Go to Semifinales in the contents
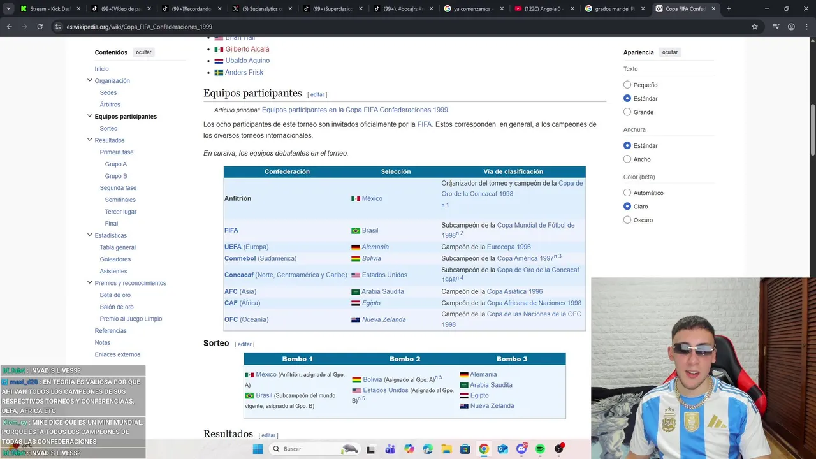Image resolution: width=816 pixels, height=459 pixels. click(120, 200)
